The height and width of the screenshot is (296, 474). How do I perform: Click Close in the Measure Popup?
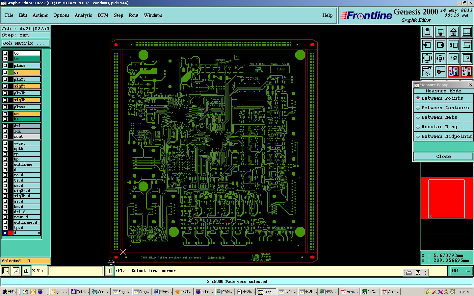[443, 157]
